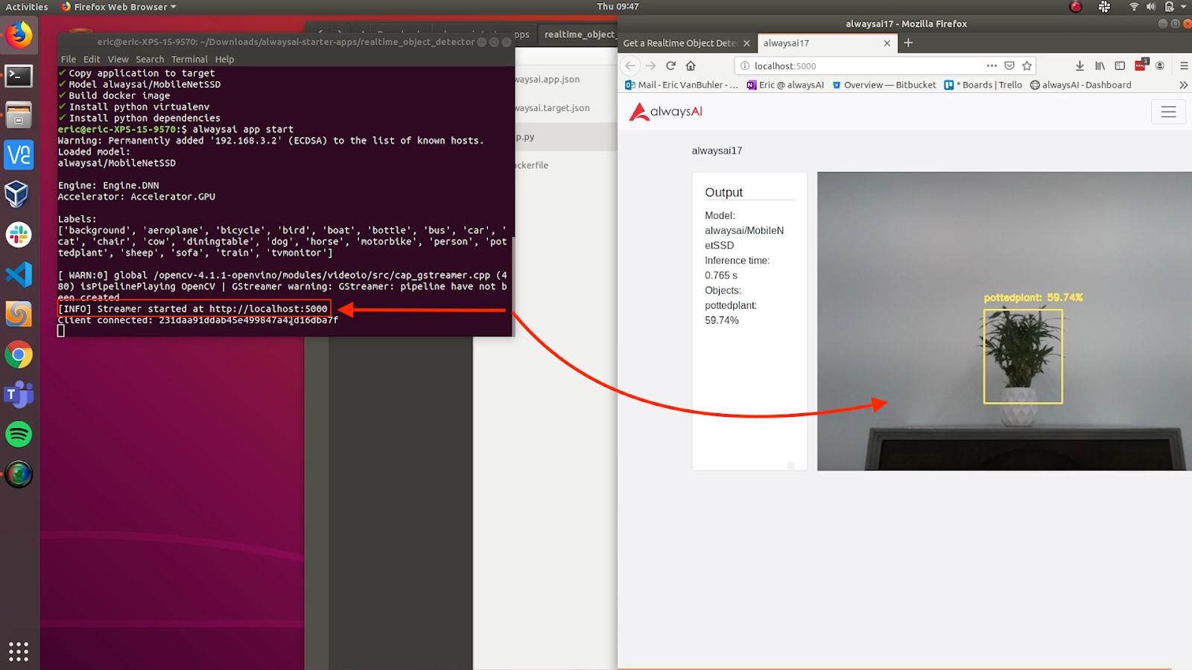Image resolution: width=1192 pixels, height=670 pixels.
Task: Open Slack from the dock
Action: pos(19,234)
